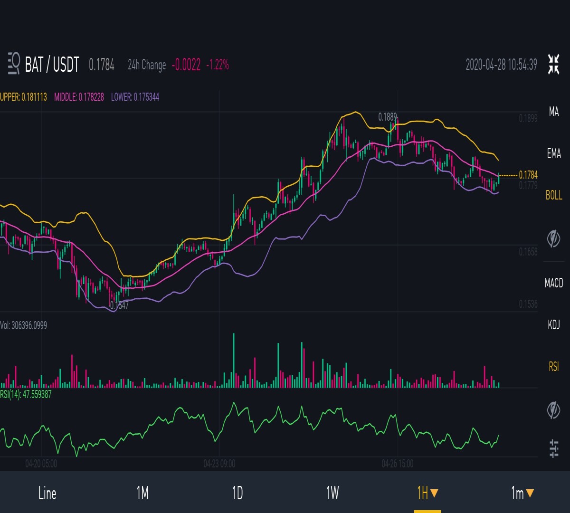This screenshot has width=570, height=513.
Task: Enable the MA indicator
Action: [x=554, y=112]
